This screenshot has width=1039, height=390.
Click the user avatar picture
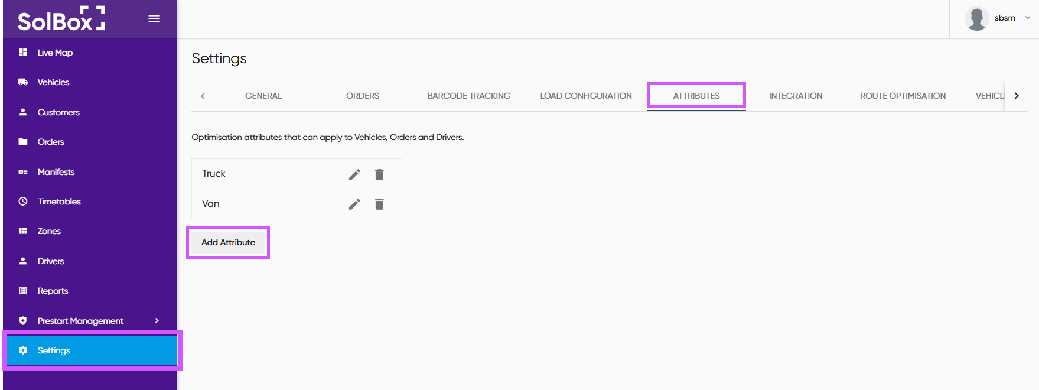pyautogui.click(x=976, y=18)
